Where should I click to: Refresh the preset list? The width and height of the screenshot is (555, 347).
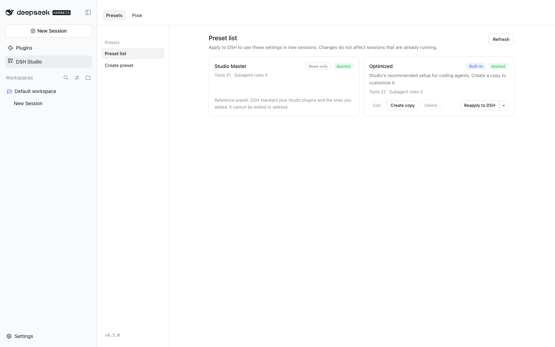coord(501,39)
